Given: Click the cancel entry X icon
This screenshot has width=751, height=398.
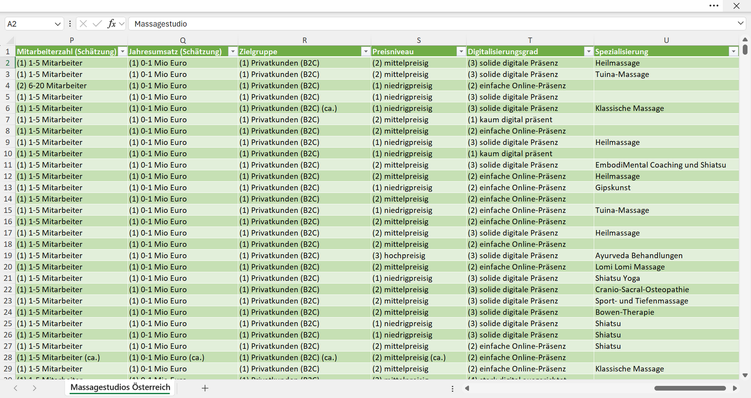Looking at the screenshot, I should pyautogui.click(x=83, y=24).
